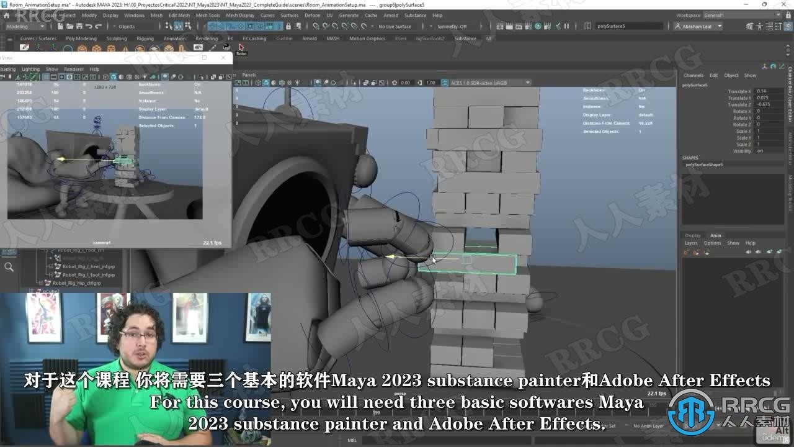Click the select by hierarchy icon
The height and width of the screenshot is (447, 794).
tap(169, 26)
